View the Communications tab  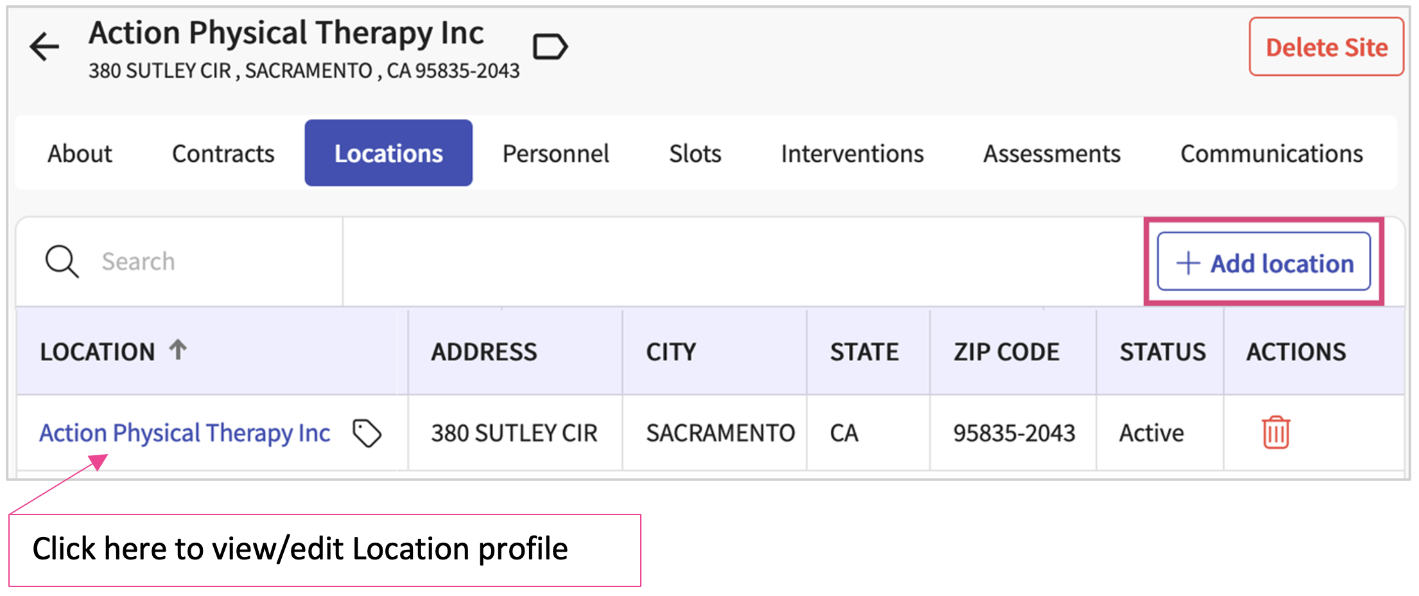[x=1271, y=153]
